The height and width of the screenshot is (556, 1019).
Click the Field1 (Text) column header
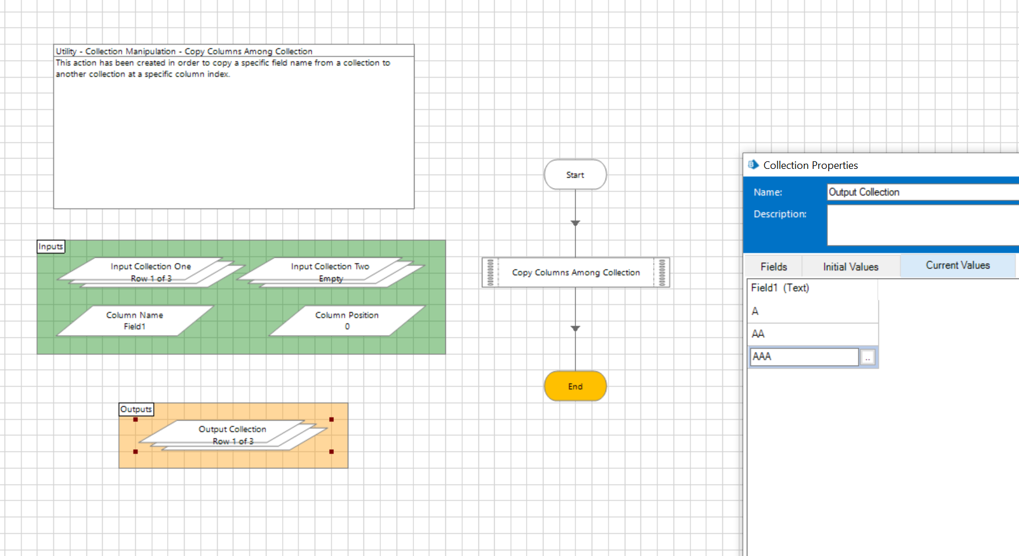pos(780,287)
